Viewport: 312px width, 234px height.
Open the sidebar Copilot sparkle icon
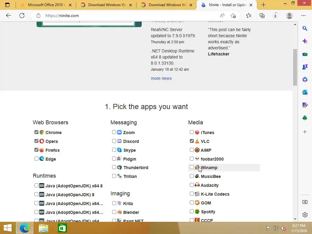pos(305,41)
